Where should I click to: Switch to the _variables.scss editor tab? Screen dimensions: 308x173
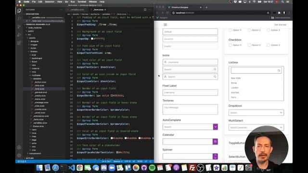pos(77,10)
